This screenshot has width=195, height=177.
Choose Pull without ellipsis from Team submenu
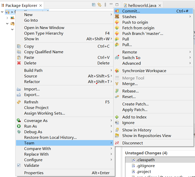point(154,39)
